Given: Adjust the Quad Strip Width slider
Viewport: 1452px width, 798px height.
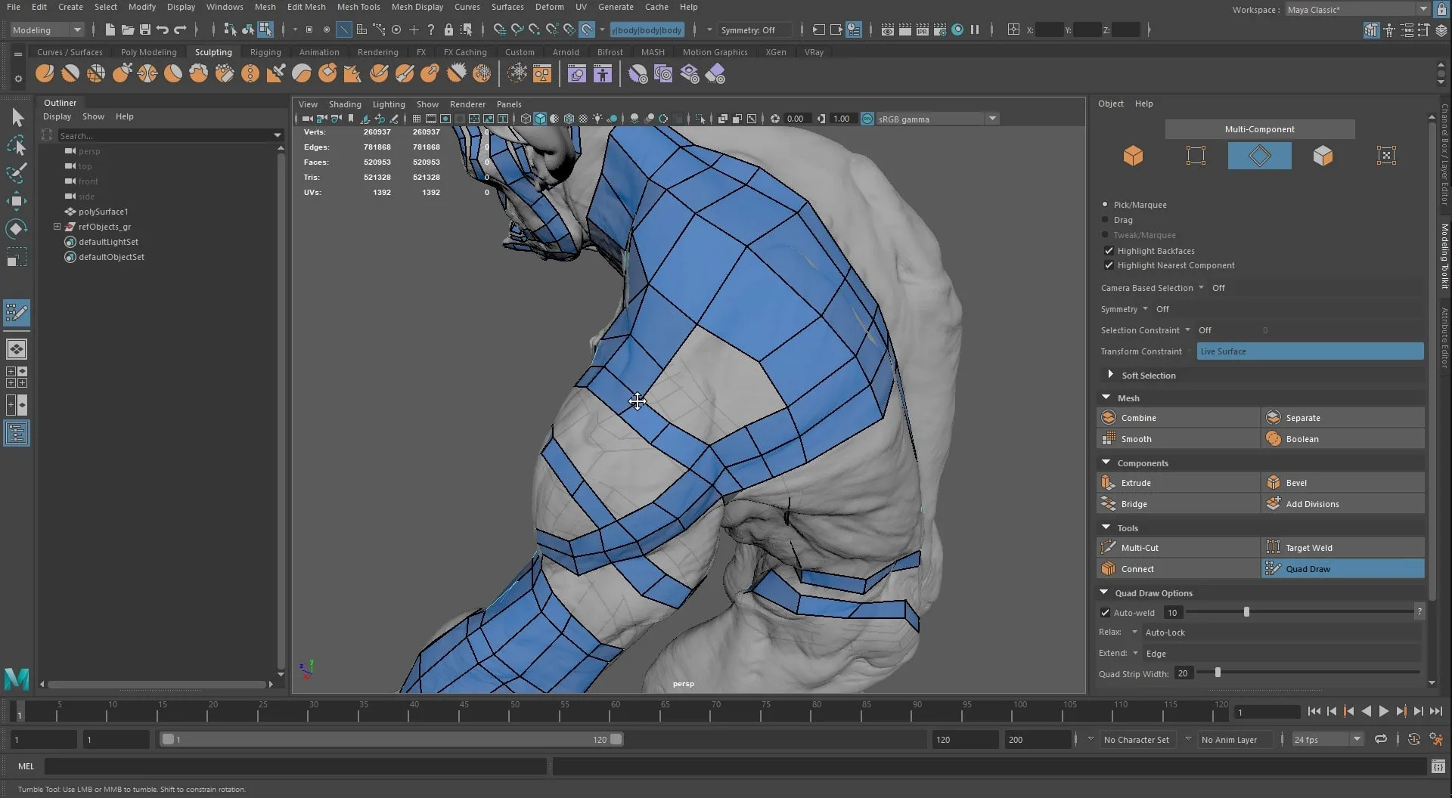Looking at the screenshot, I should click(x=1218, y=673).
